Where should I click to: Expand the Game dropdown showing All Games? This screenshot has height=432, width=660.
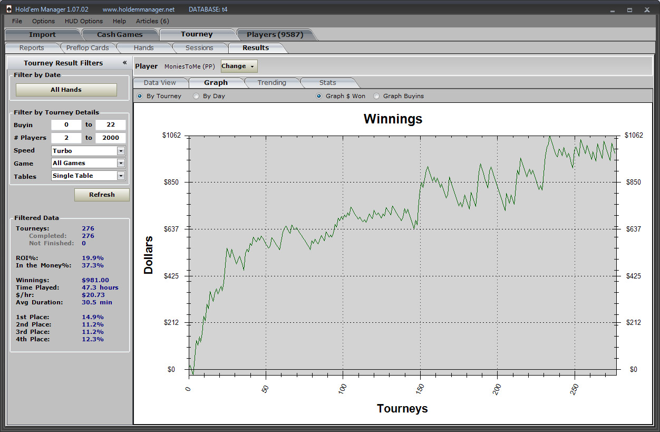(121, 164)
